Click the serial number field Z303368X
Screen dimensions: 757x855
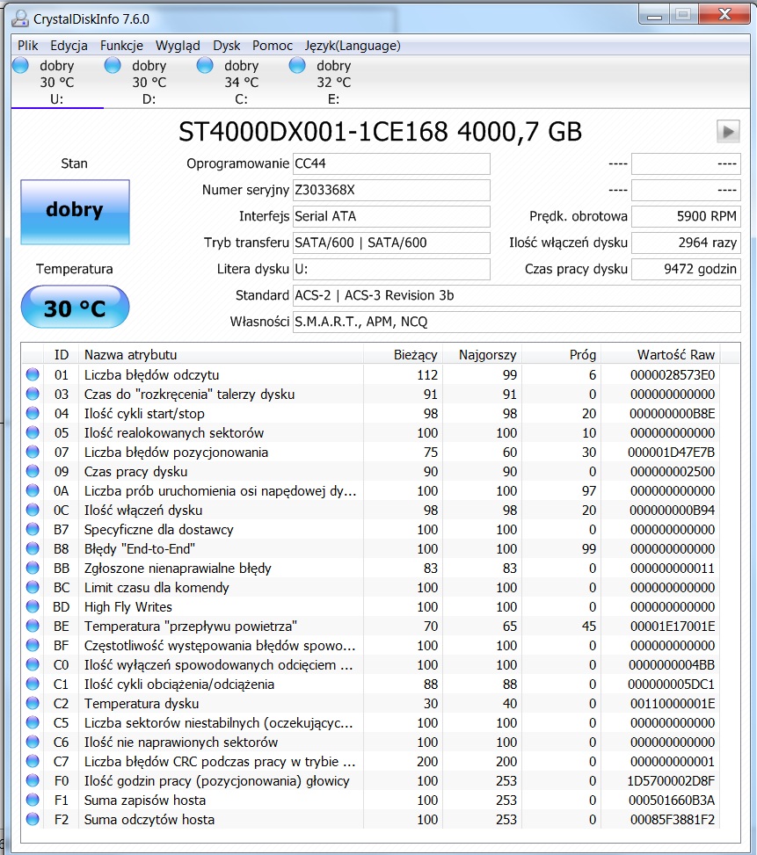click(x=391, y=191)
